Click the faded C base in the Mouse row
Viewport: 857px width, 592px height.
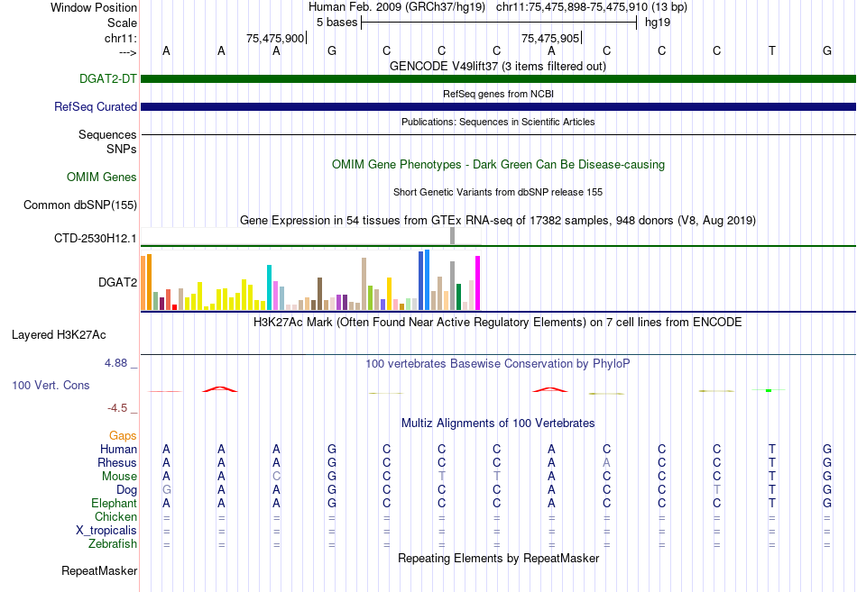point(277,477)
